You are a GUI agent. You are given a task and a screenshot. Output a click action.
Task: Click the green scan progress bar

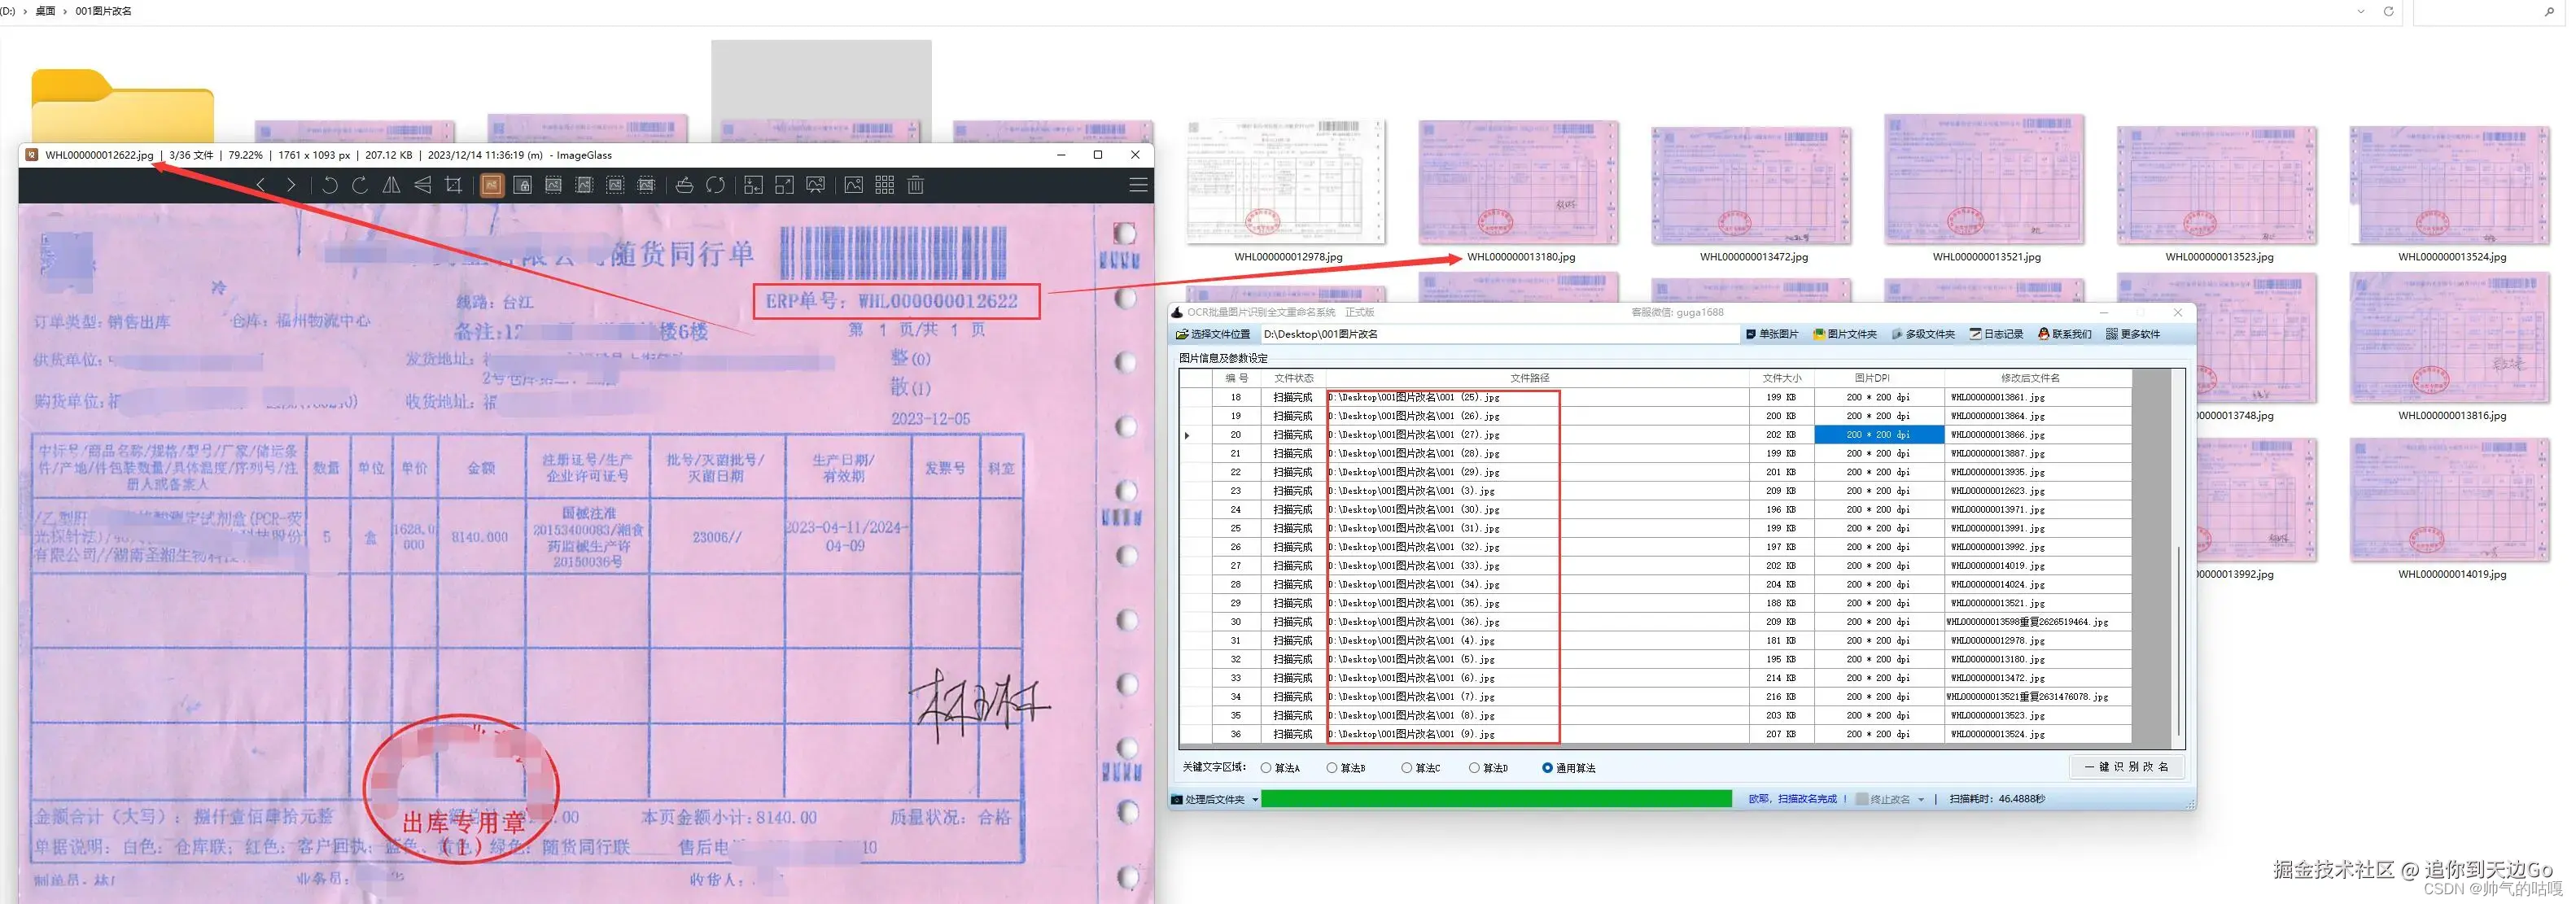coord(1495,799)
